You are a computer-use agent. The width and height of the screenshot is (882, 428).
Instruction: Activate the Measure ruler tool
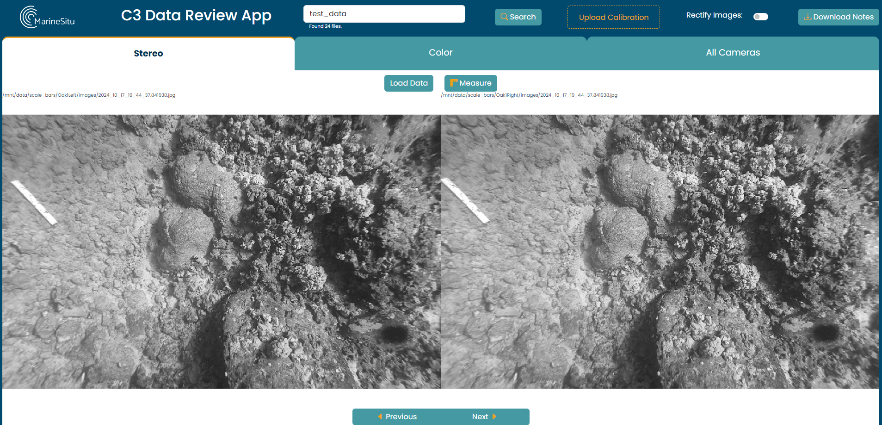tap(470, 83)
